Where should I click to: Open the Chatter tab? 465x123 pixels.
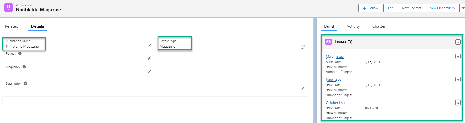379,26
